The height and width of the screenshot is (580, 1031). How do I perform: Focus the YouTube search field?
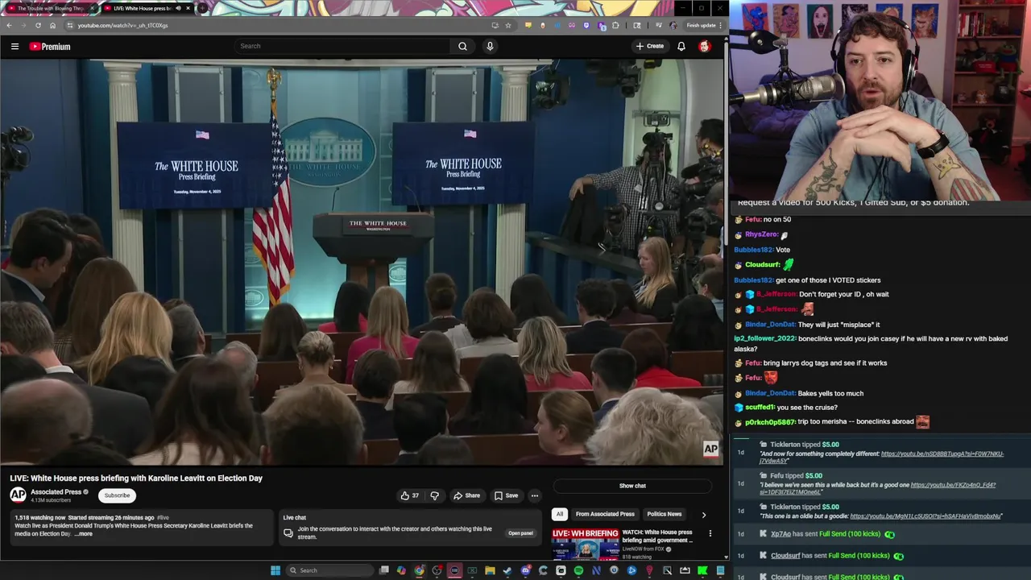[x=342, y=46]
